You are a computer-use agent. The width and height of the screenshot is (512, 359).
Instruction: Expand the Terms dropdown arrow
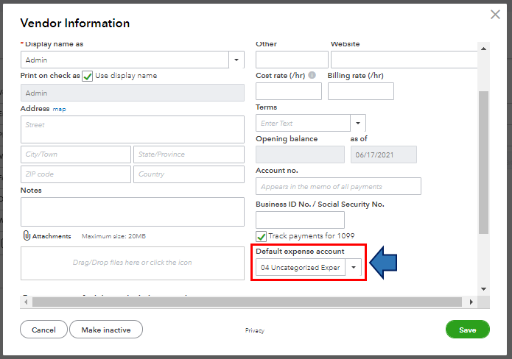358,123
